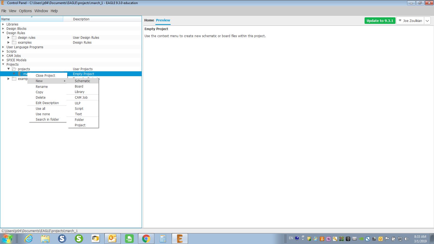
Task: Collapse the projects folder arrow
Action: pos(8,69)
